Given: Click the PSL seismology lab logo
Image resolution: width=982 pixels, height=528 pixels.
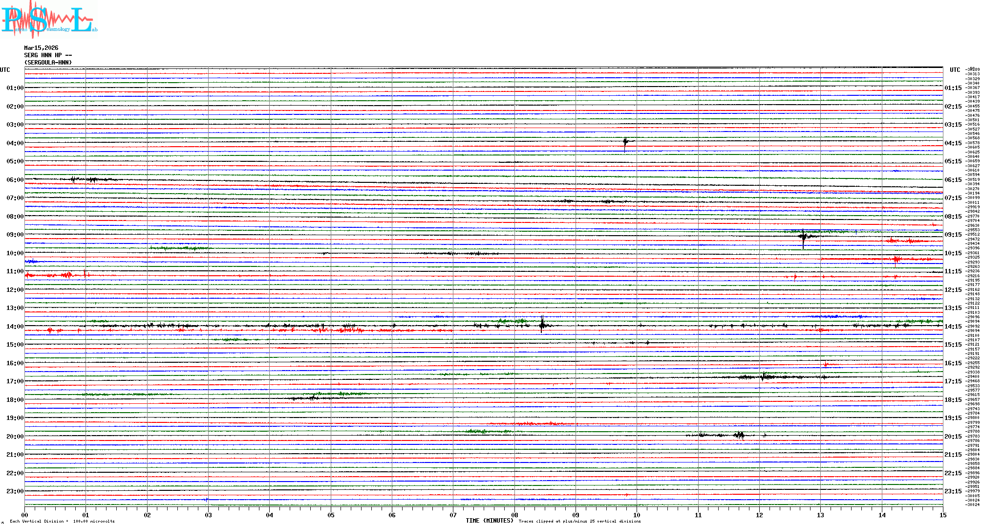Looking at the screenshot, I should [49, 20].
